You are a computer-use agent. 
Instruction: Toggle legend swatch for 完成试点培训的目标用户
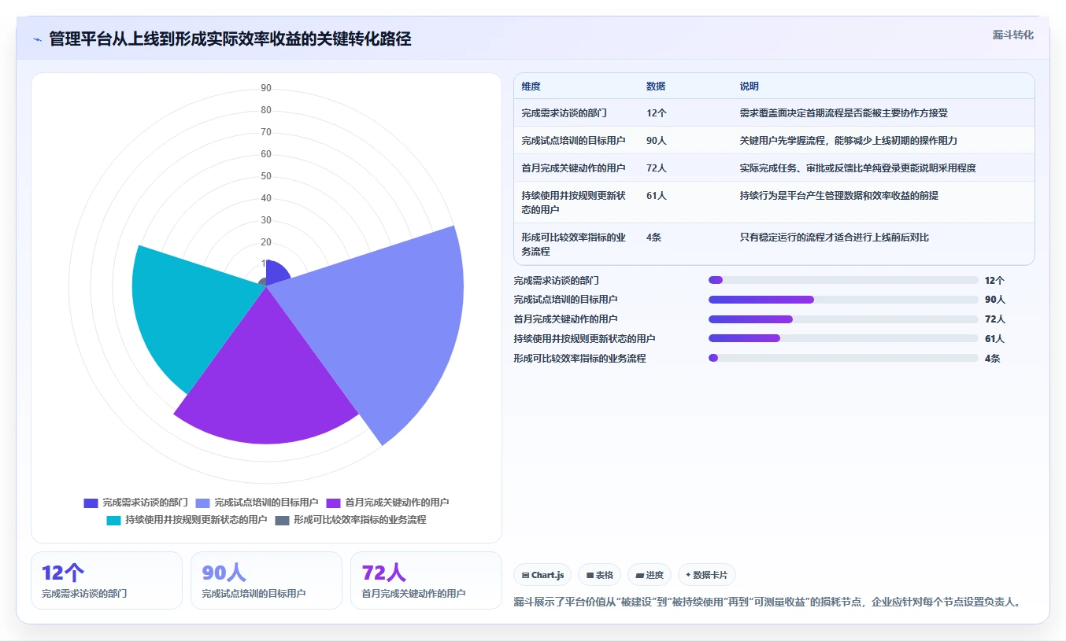pos(202,503)
